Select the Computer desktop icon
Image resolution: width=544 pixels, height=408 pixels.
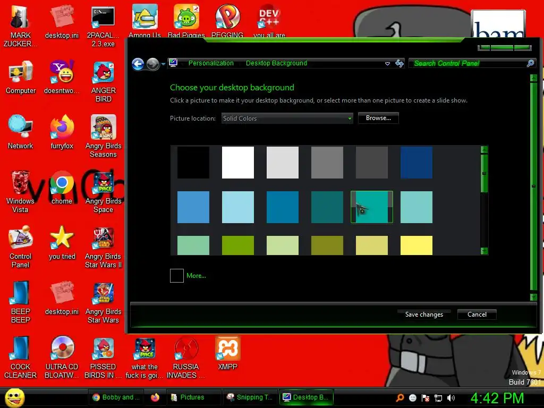pyautogui.click(x=21, y=77)
